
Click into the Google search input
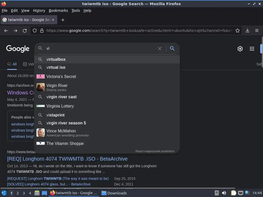(101, 48)
